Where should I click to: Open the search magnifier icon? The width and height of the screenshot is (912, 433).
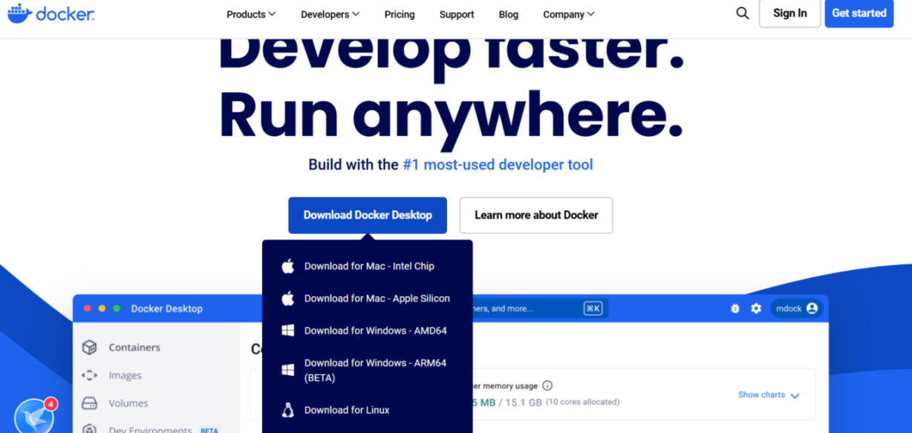click(742, 13)
